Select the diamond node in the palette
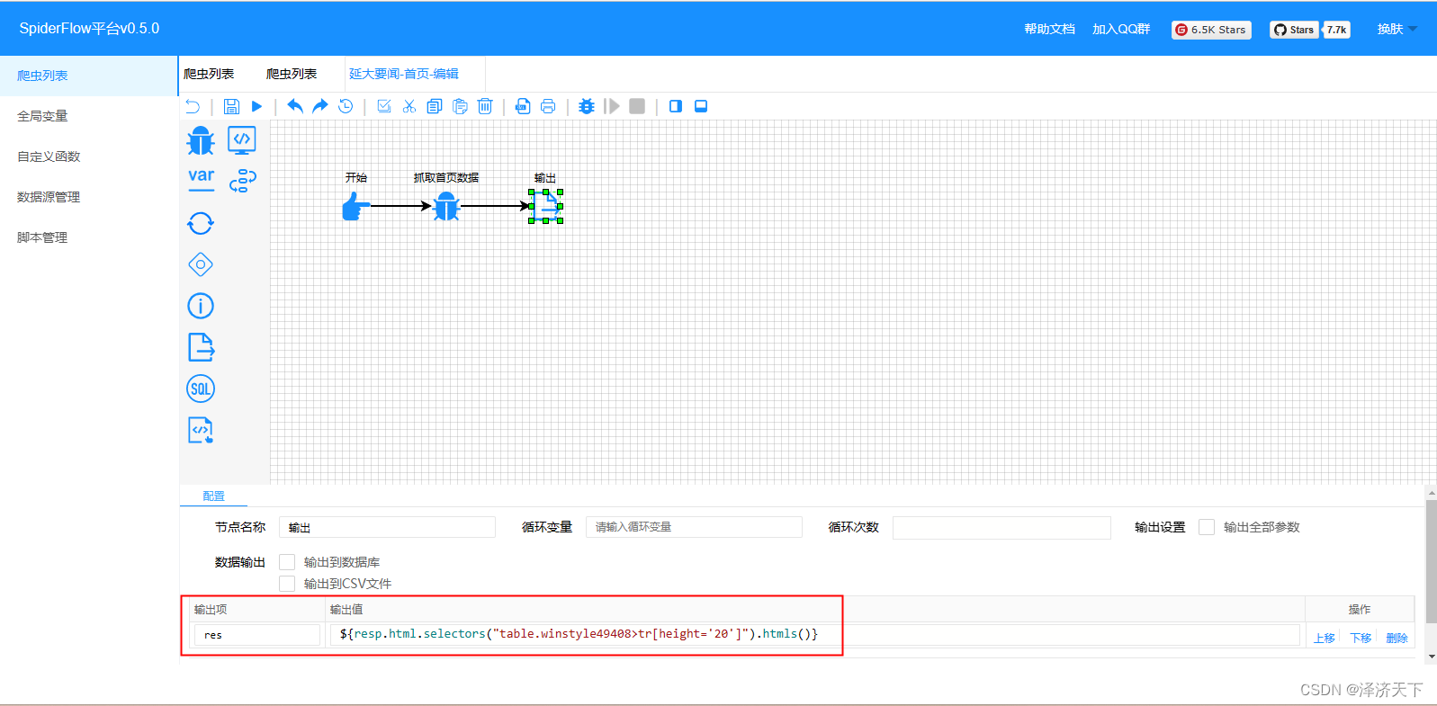The image size is (1437, 706). point(201,264)
